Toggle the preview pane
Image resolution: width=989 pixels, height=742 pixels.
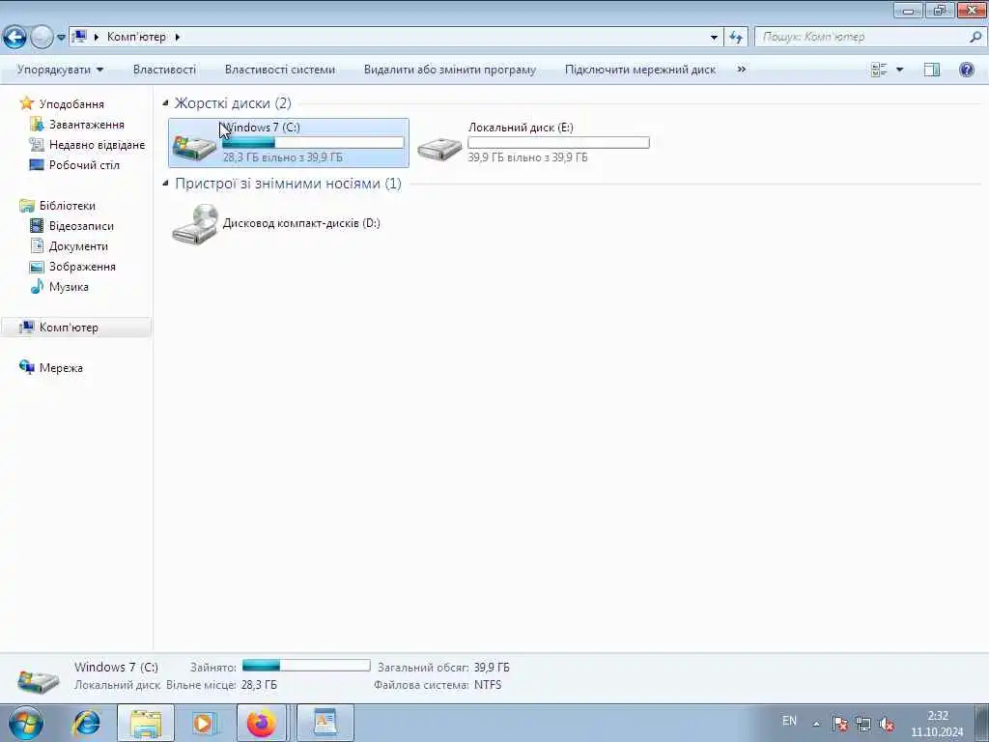tap(932, 70)
